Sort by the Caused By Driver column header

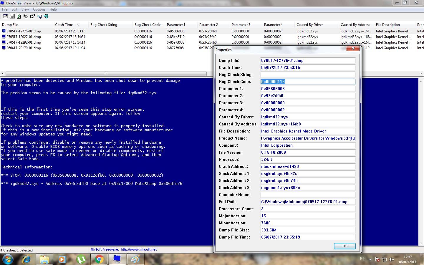coord(317,25)
